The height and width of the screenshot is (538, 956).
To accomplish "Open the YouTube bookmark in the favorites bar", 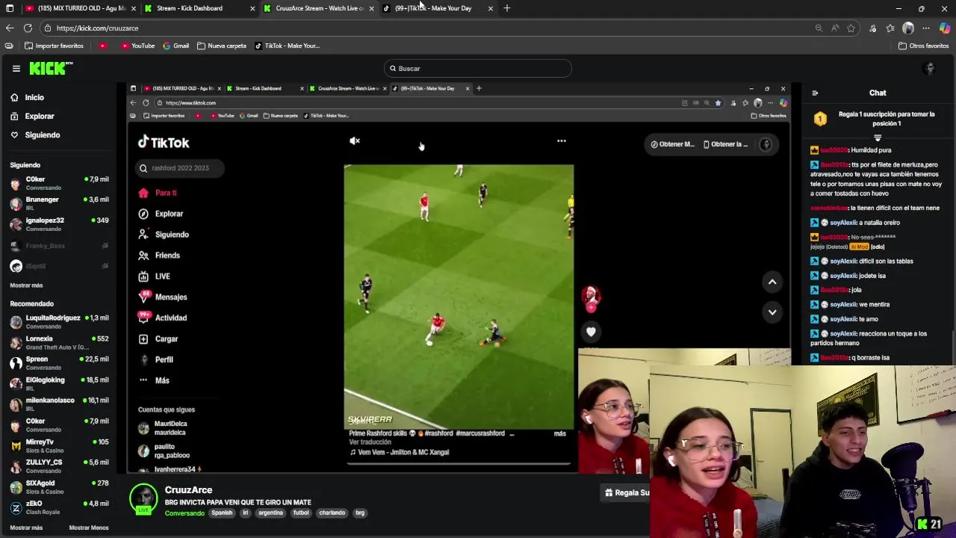I will click(138, 46).
